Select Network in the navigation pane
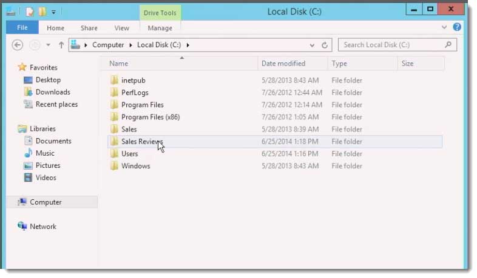Image resolution: width=477 pixels, height=278 pixels. (43, 227)
